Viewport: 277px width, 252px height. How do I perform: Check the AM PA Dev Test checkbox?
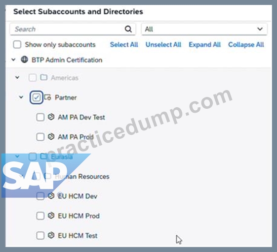tap(40, 117)
